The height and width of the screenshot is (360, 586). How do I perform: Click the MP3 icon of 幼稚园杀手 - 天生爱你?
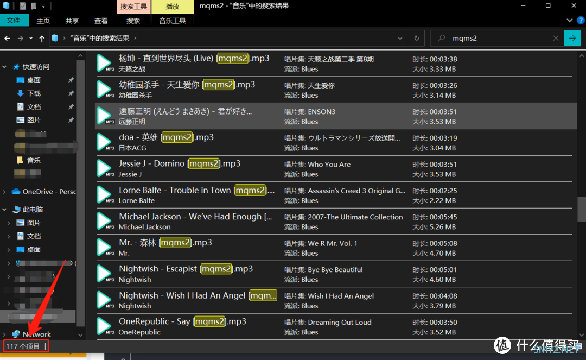pos(105,90)
